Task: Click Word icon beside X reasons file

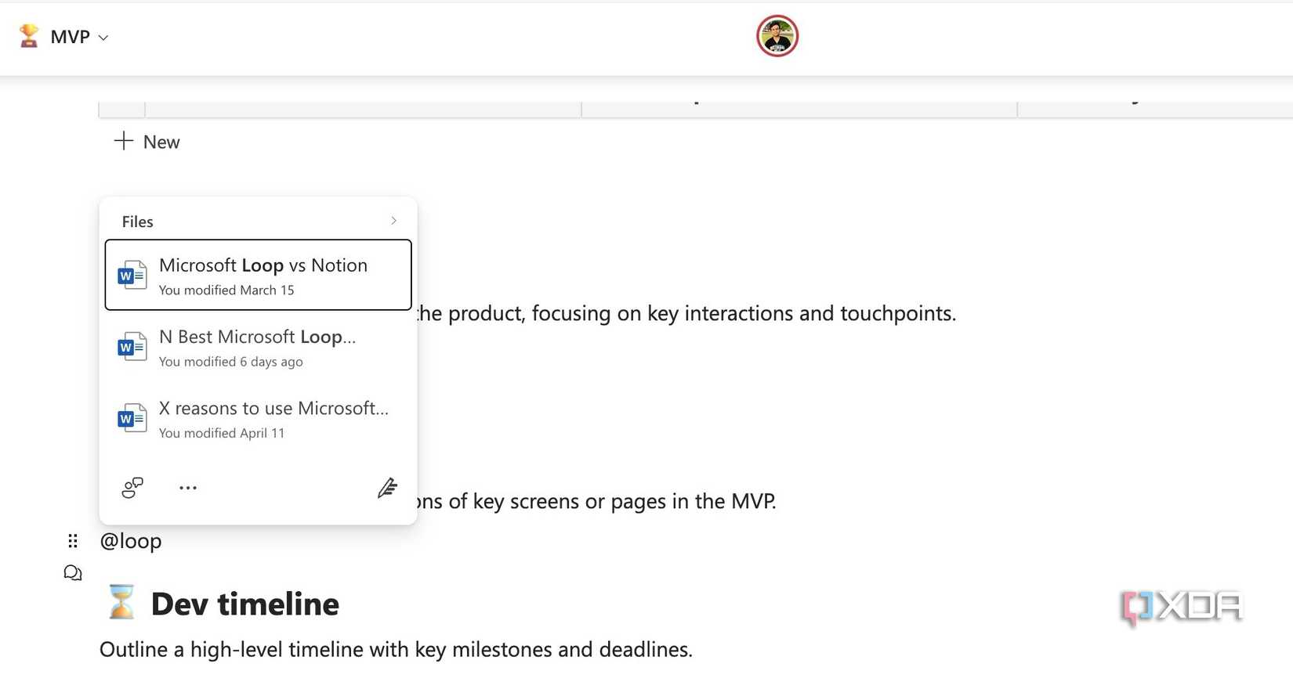Action: 132,419
